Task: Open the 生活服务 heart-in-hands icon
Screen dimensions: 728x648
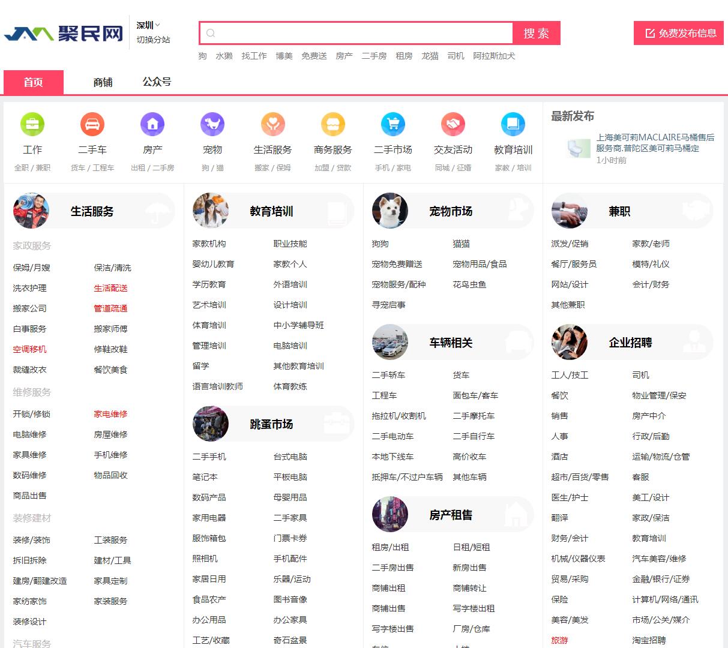Action: (x=272, y=124)
